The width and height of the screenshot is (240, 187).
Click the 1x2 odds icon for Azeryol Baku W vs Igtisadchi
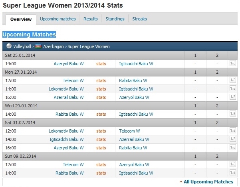233,63
